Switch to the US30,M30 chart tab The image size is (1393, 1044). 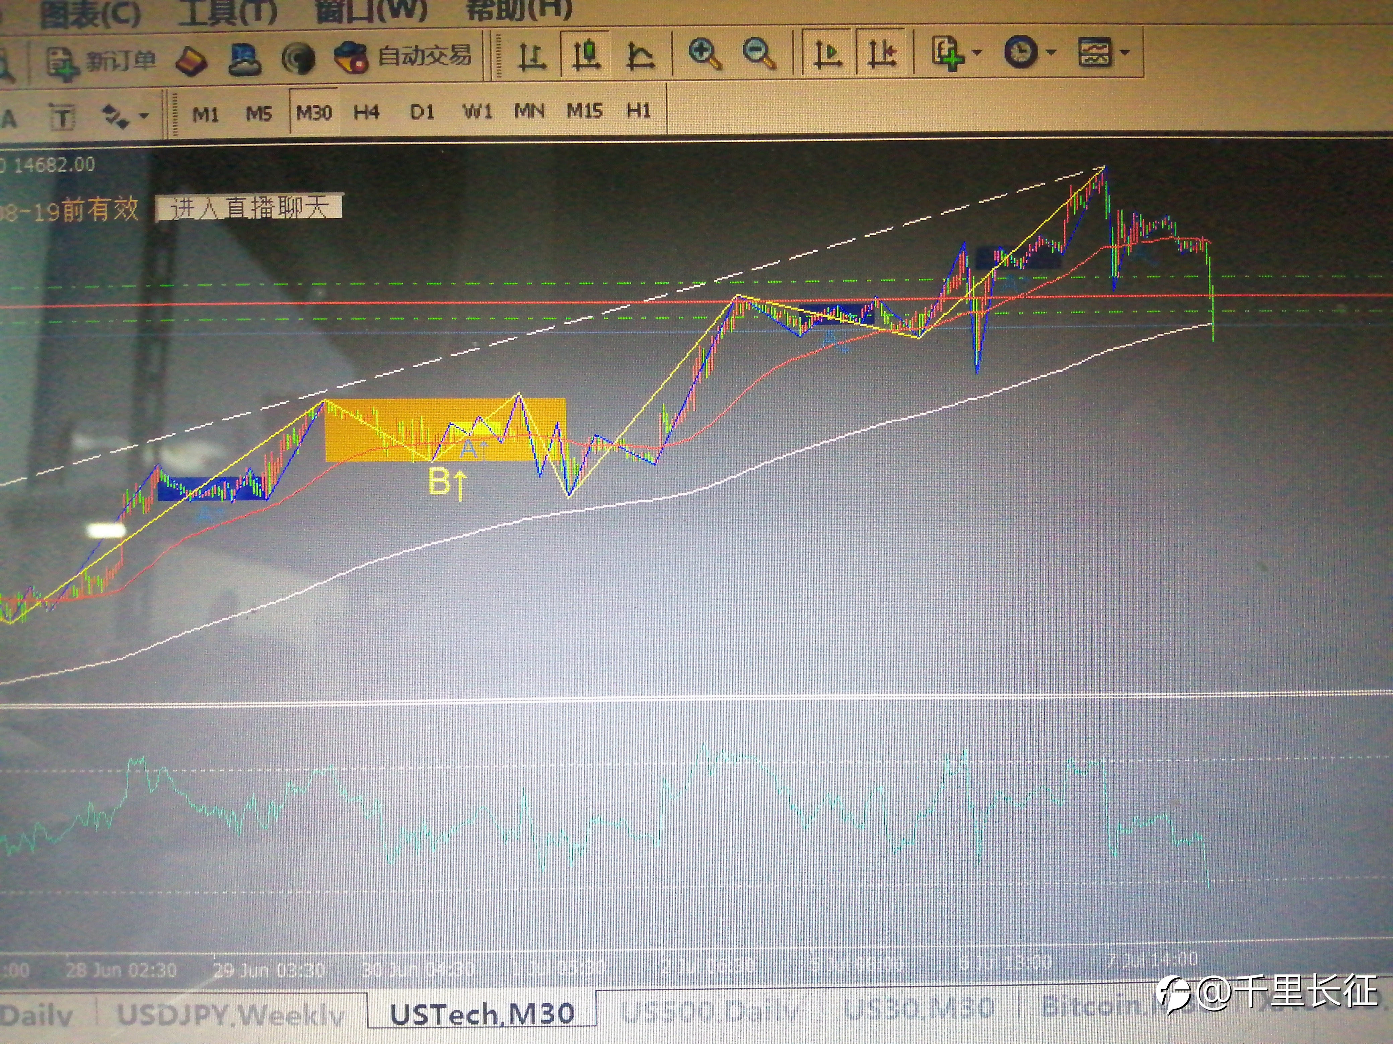click(919, 1008)
